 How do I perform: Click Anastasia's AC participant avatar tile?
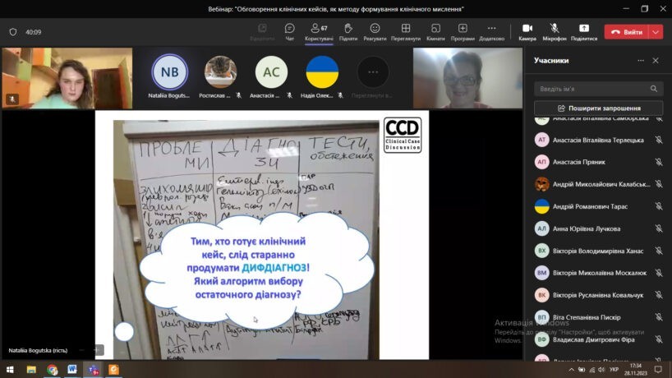[x=271, y=72]
